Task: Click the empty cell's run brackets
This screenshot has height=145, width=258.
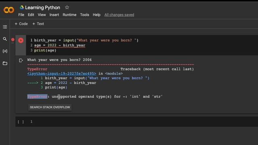Action: (x=21, y=122)
